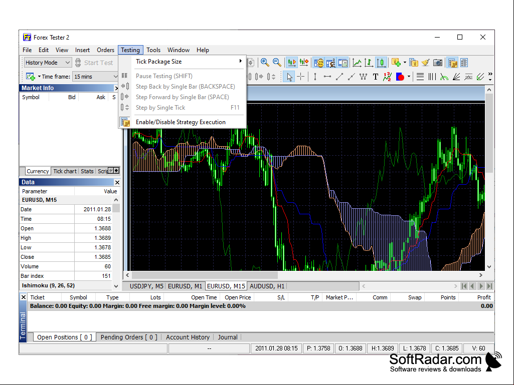The width and height of the screenshot is (514, 385).
Task: Open the add indicator dropdown arrow
Action: 405,63
